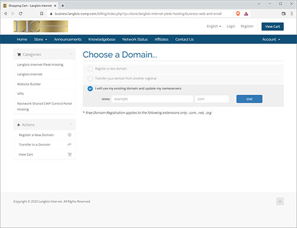
Task: Collapse the Categories panel chevron
Action: coord(70,54)
